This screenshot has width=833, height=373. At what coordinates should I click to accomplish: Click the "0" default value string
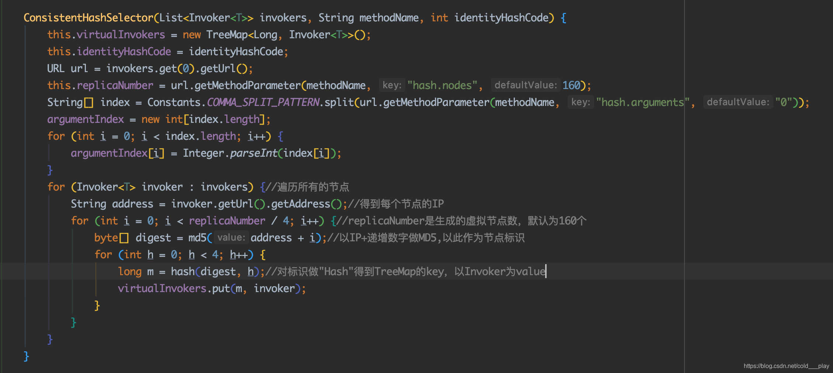[784, 102]
